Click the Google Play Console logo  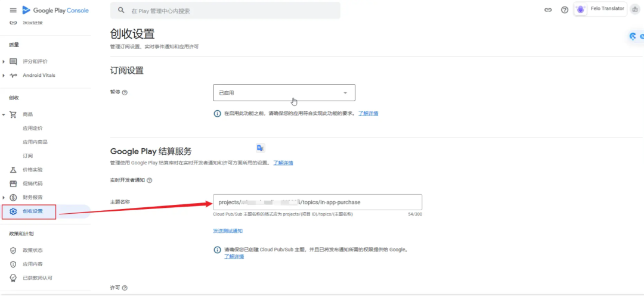point(55,10)
